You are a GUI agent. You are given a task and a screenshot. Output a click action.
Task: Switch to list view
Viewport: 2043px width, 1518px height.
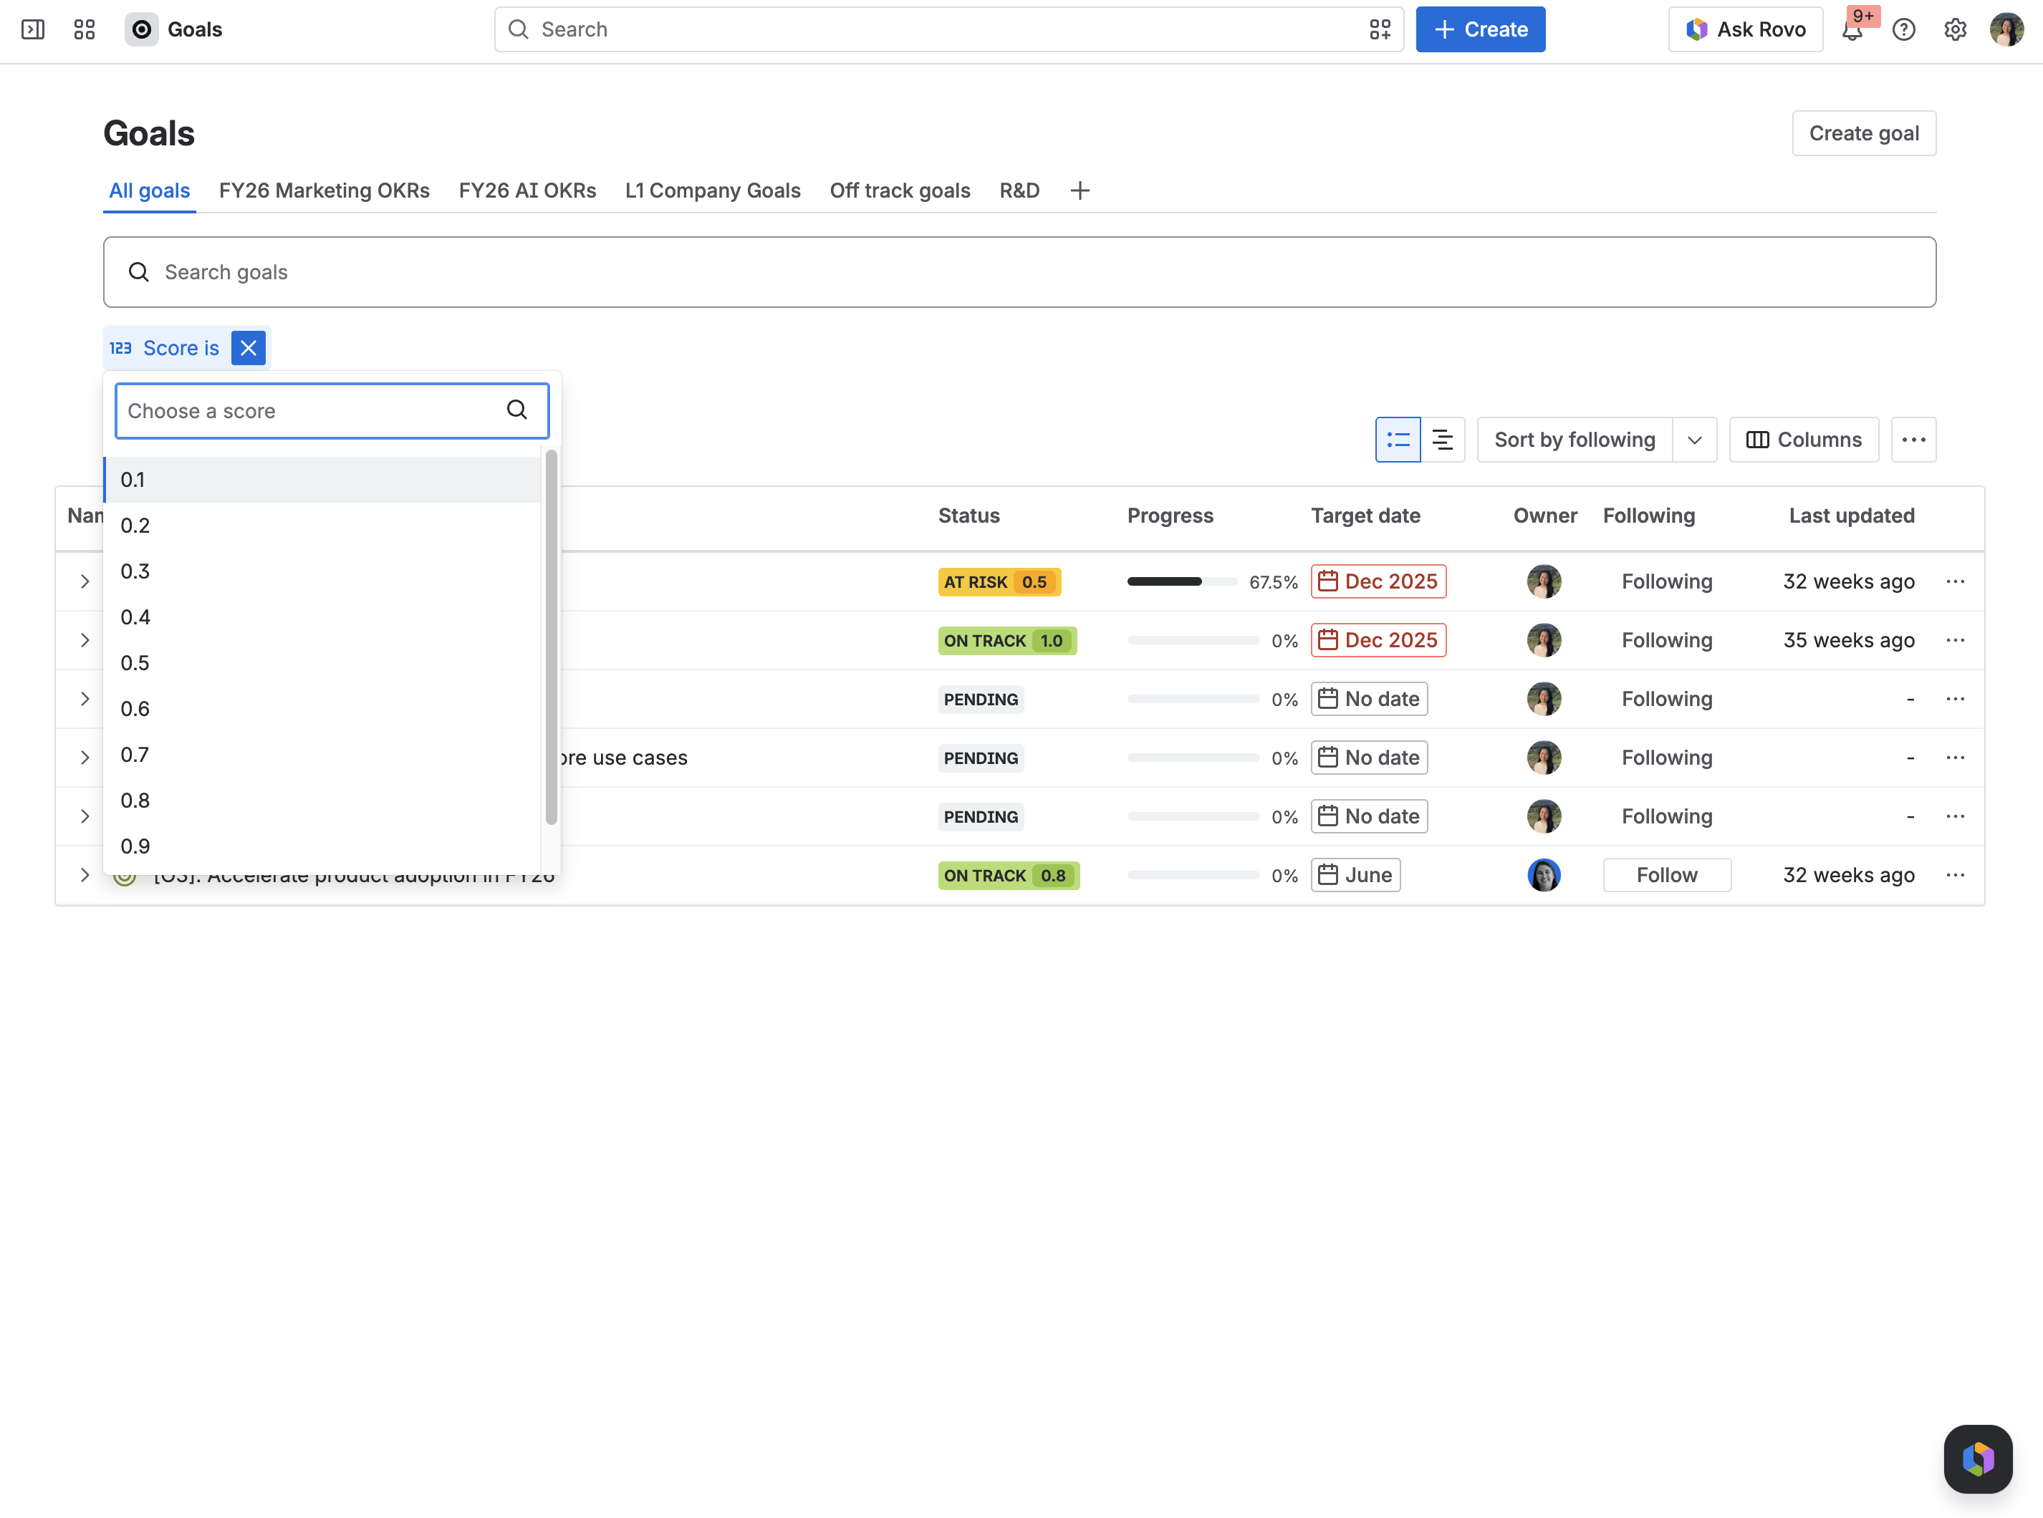point(1398,440)
